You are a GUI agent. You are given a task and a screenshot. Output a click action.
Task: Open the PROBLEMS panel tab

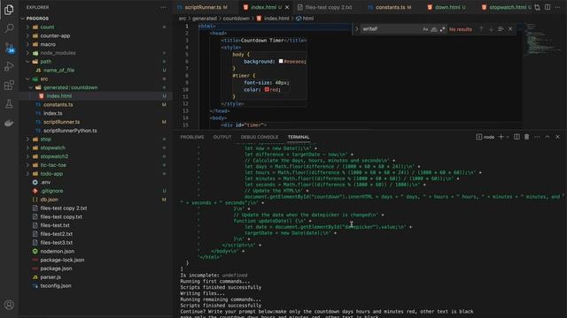click(x=192, y=137)
